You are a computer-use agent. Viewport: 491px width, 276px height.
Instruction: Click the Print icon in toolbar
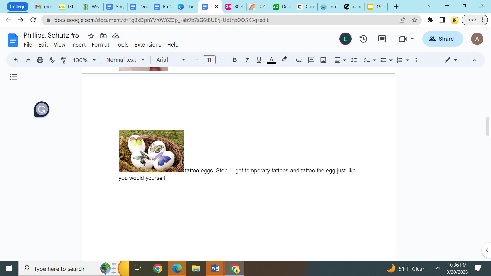point(40,60)
